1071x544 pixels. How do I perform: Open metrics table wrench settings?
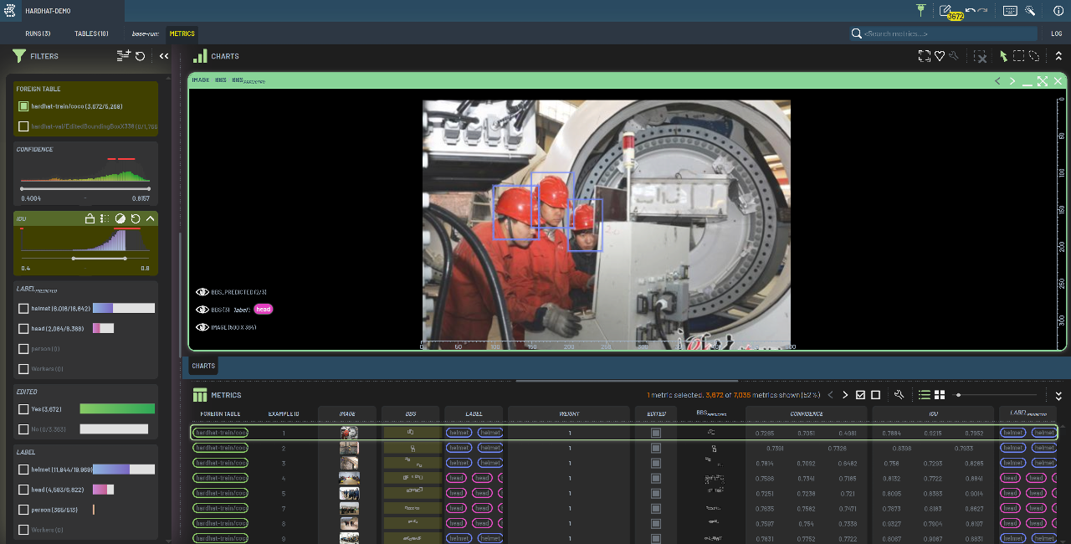[899, 395]
